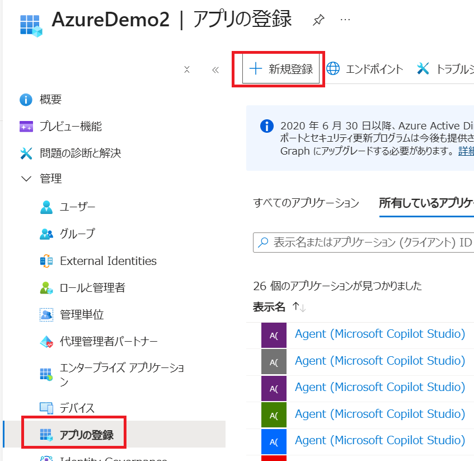This screenshot has width=474, height=461.
Task: Open ロールと管理者
Action: (x=92, y=288)
